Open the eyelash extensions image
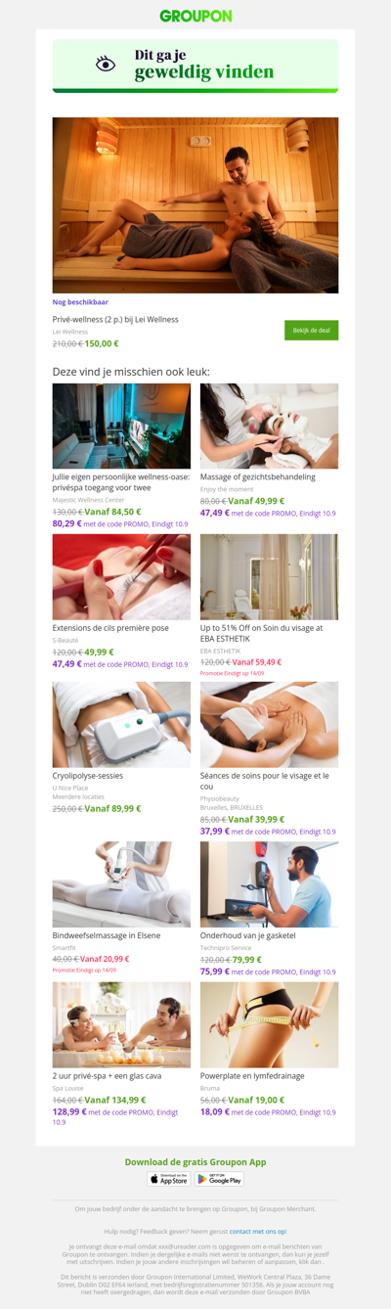This screenshot has height=1309, width=391. click(121, 576)
